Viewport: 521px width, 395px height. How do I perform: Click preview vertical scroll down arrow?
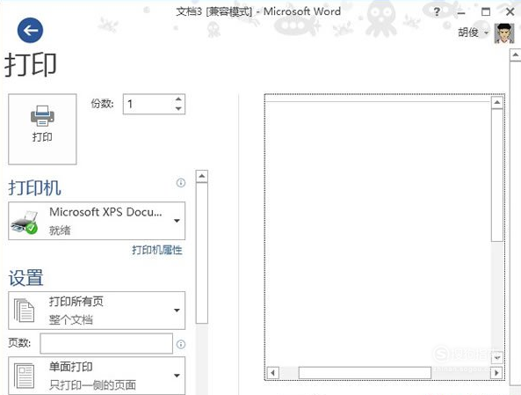point(497,358)
